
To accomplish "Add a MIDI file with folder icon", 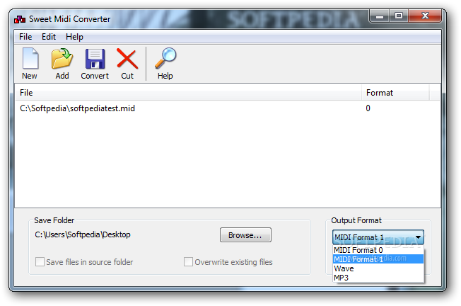I will (62, 58).
